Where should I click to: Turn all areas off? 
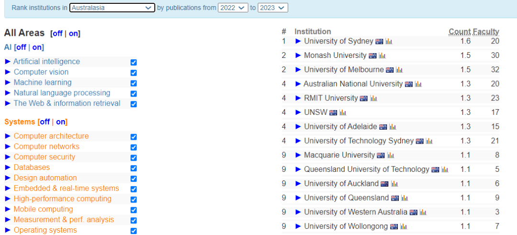[58, 34]
